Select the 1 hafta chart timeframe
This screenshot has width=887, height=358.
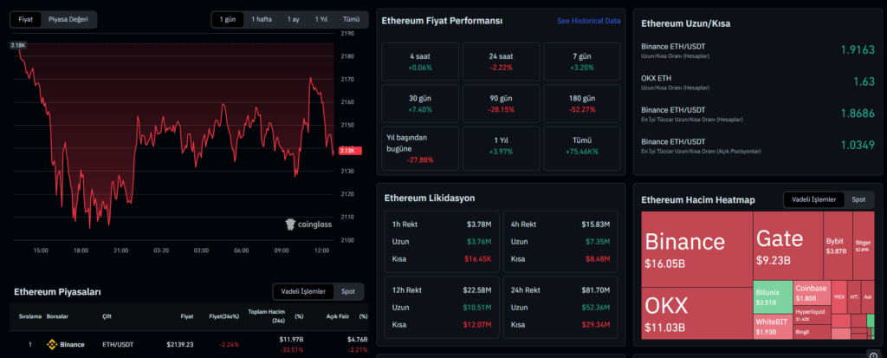(x=263, y=19)
